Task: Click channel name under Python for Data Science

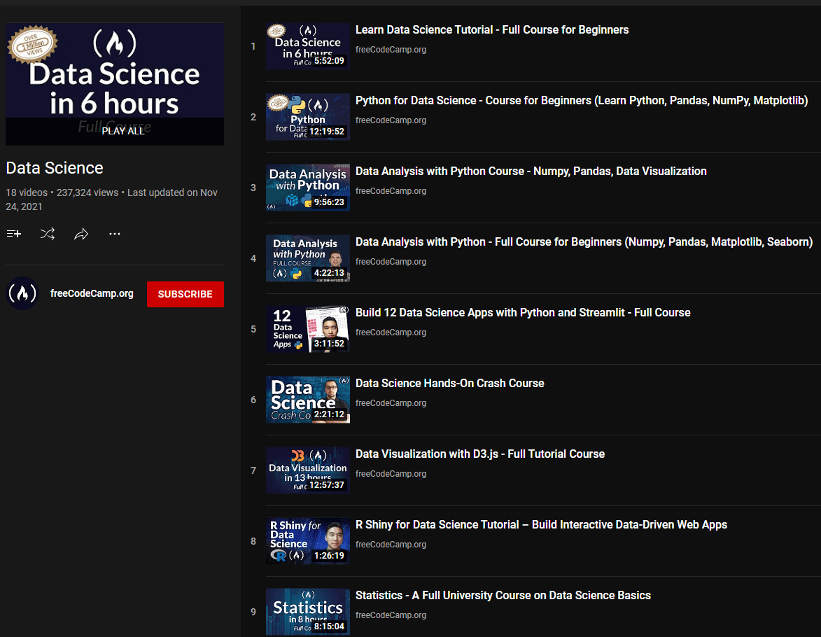Action: click(x=391, y=120)
